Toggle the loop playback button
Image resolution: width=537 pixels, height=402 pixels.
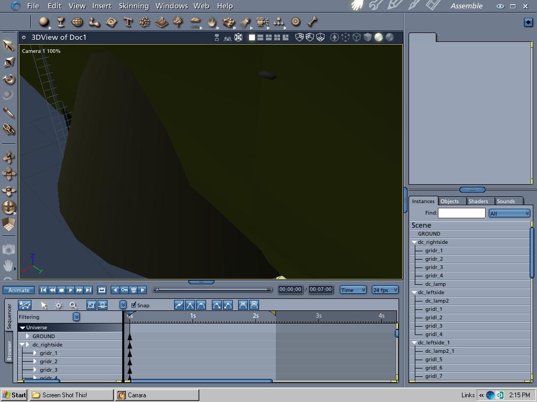[102, 290]
